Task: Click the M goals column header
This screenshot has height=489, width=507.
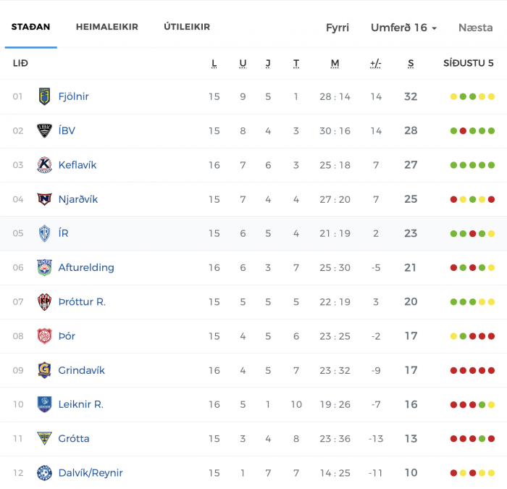Action: pyautogui.click(x=335, y=63)
